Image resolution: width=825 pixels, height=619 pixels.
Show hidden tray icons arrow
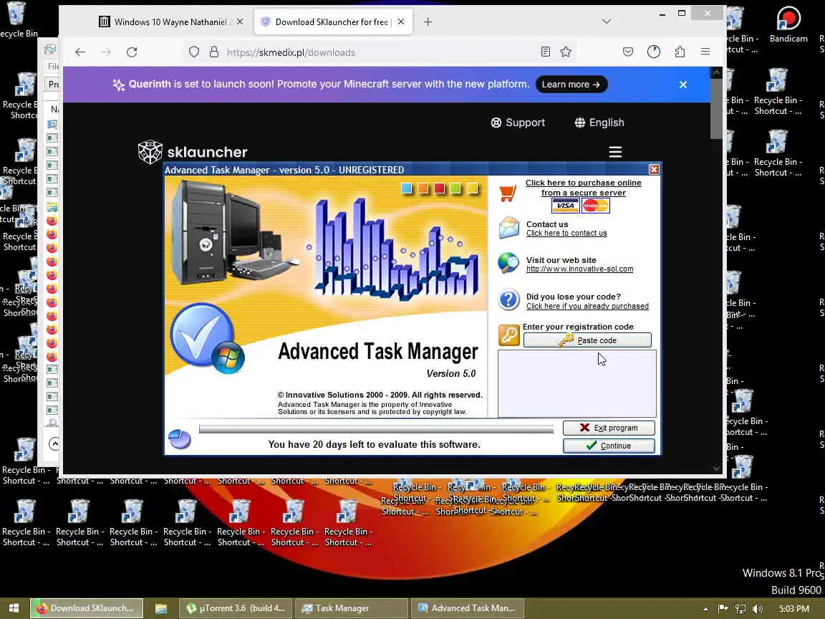pyautogui.click(x=705, y=609)
